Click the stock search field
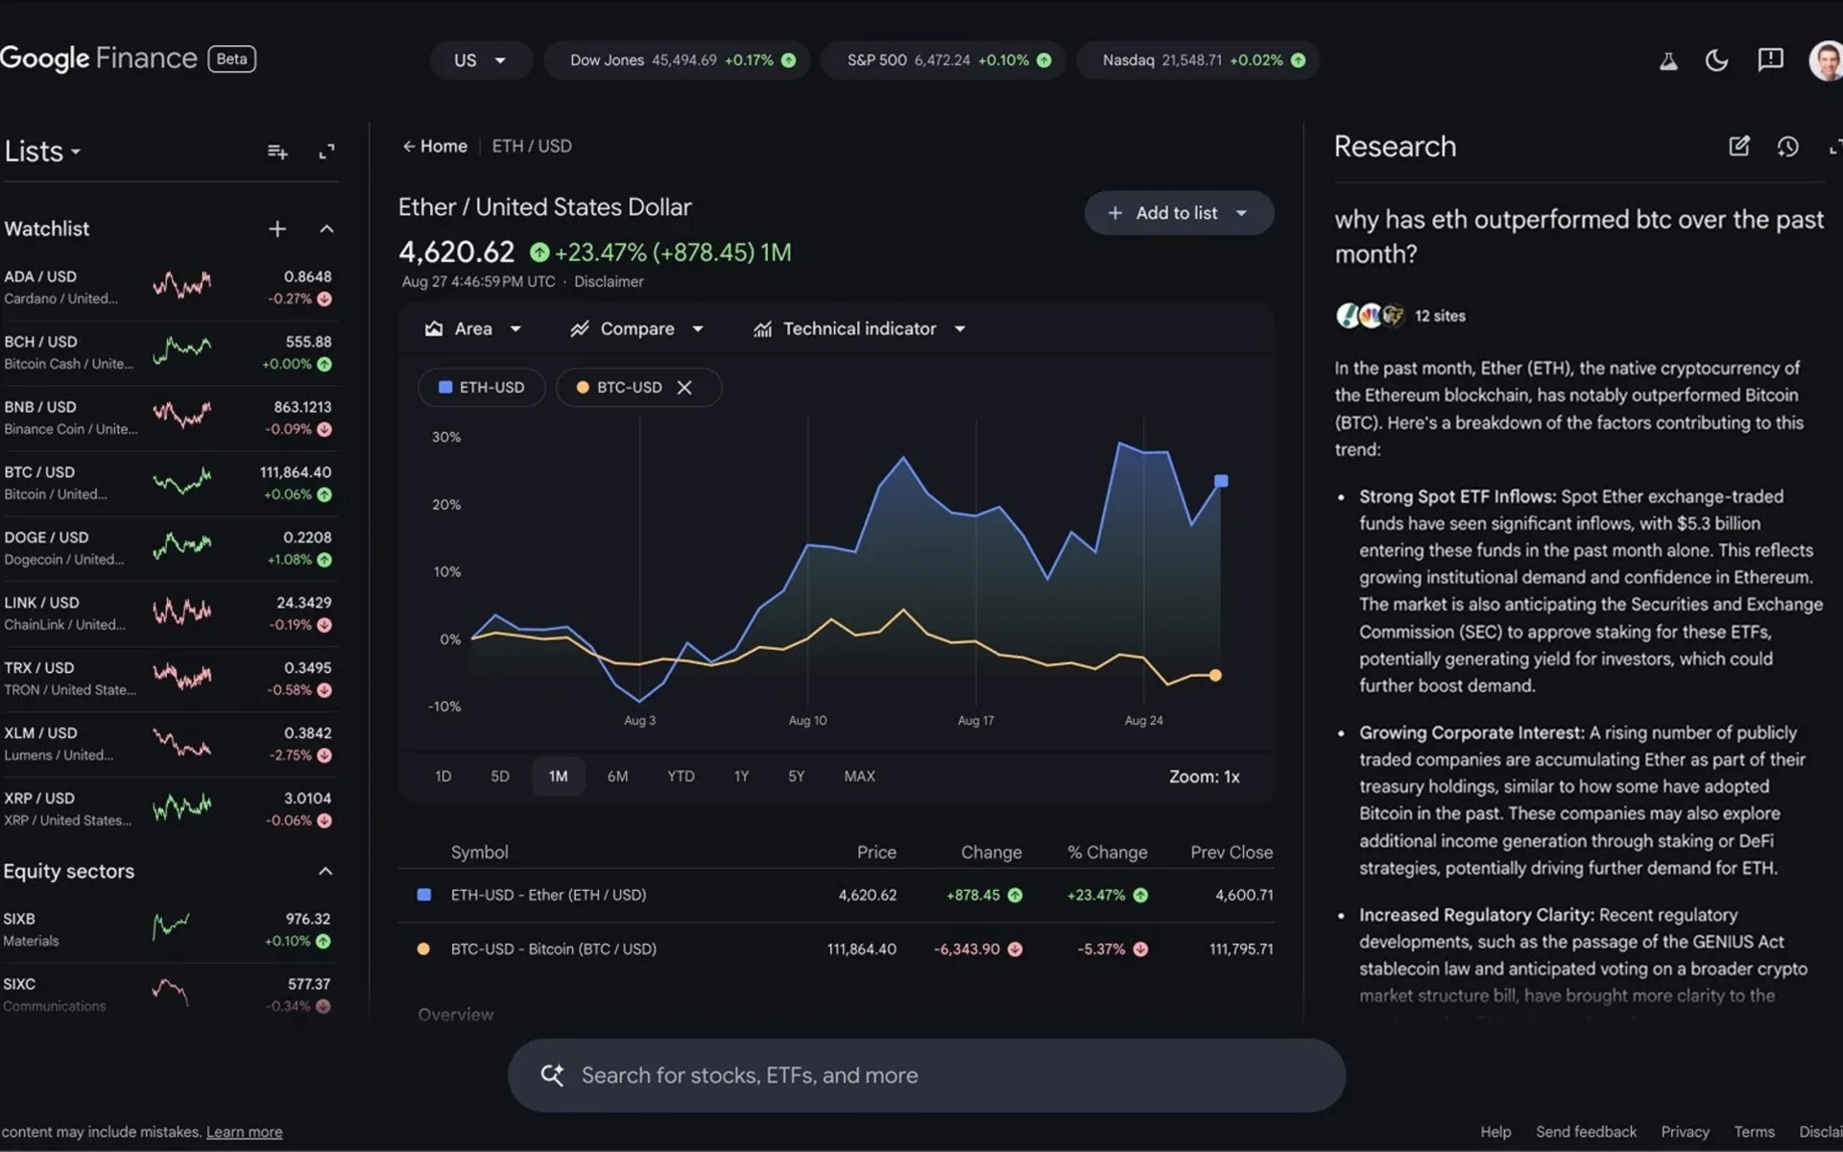This screenshot has width=1843, height=1152. (926, 1075)
